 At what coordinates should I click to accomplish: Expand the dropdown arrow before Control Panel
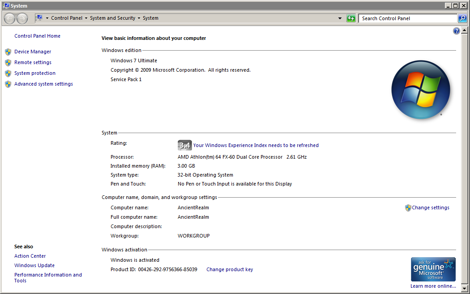pyautogui.click(x=47, y=18)
